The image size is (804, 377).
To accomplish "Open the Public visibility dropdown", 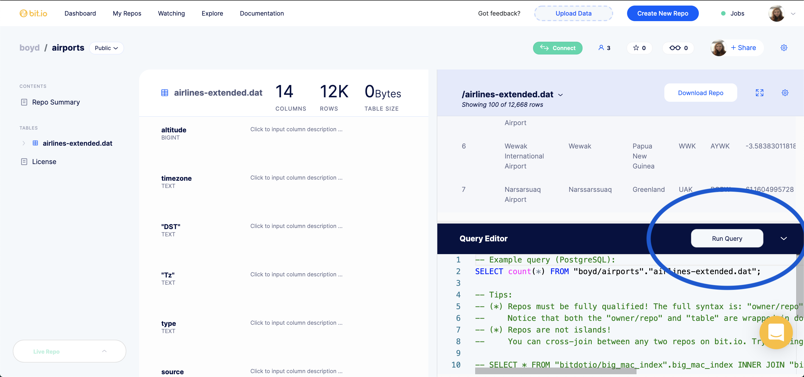I will click(x=107, y=48).
